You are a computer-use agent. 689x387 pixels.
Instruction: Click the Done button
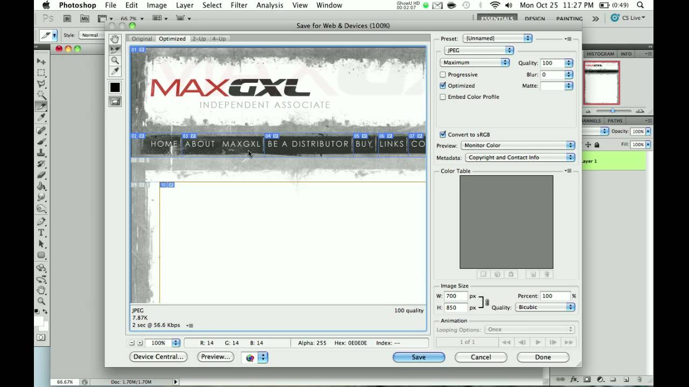[543, 357]
